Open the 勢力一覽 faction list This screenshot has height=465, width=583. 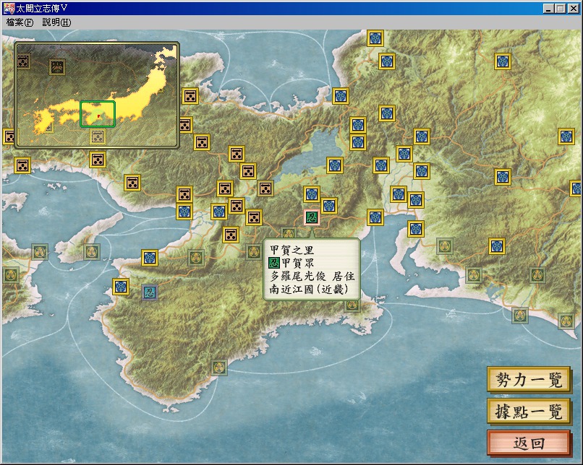click(x=529, y=380)
